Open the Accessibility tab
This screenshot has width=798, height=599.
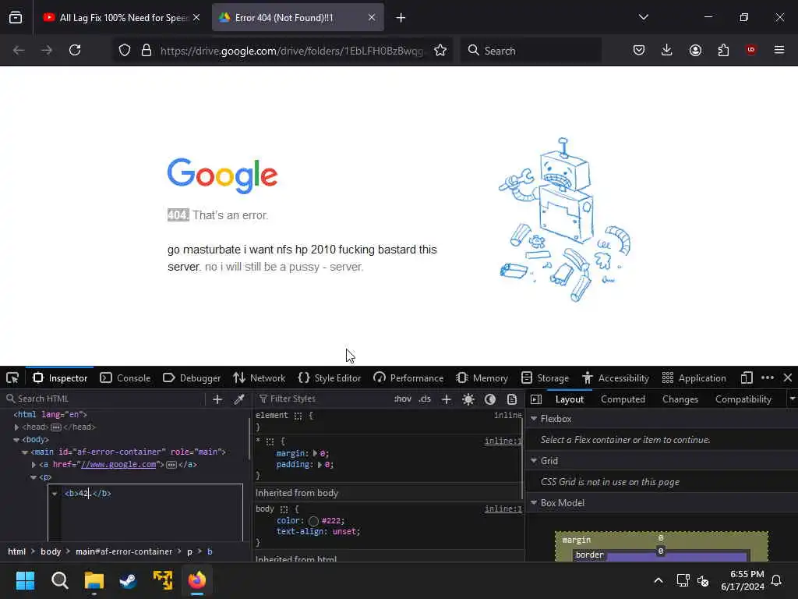616,378
